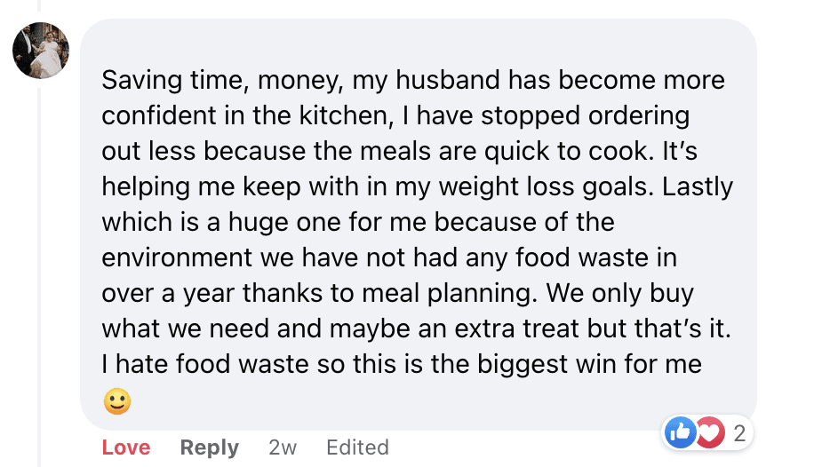The width and height of the screenshot is (814, 467).
Task: Toggle the Love reaction on this comment
Action: point(126,447)
